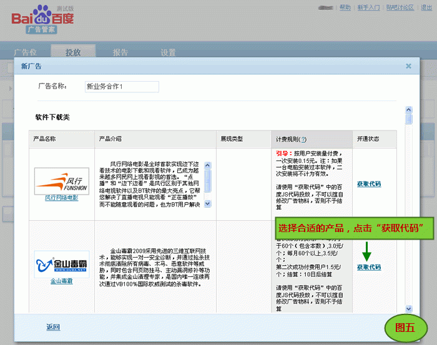Open the 贴吧讨论区 link
This screenshot has height=345, width=437.
click(x=400, y=7)
